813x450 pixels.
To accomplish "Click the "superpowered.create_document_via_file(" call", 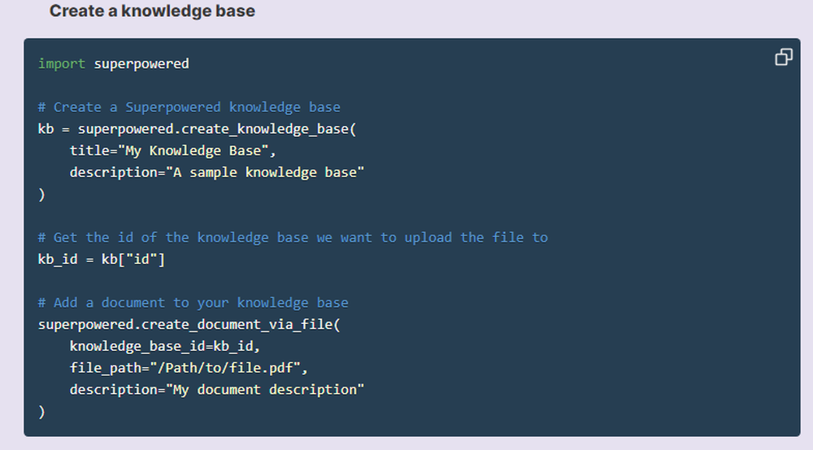I will pyautogui.click(x=189, y=325).
